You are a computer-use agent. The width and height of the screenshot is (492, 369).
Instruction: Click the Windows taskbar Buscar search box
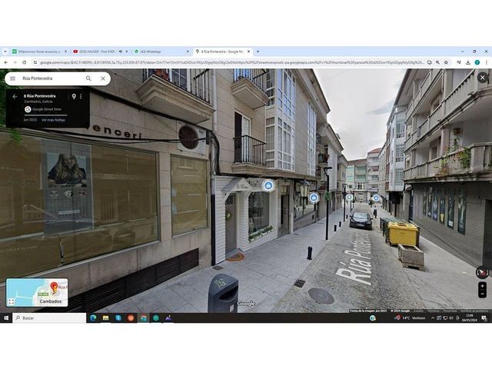tap(46, 317)
